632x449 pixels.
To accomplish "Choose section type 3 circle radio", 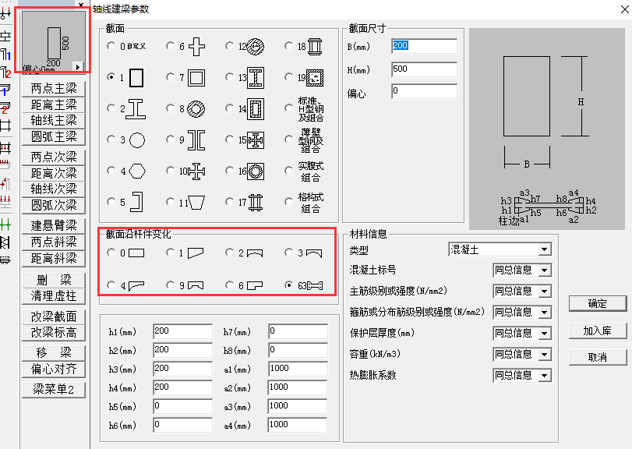I will coord(111,140).
